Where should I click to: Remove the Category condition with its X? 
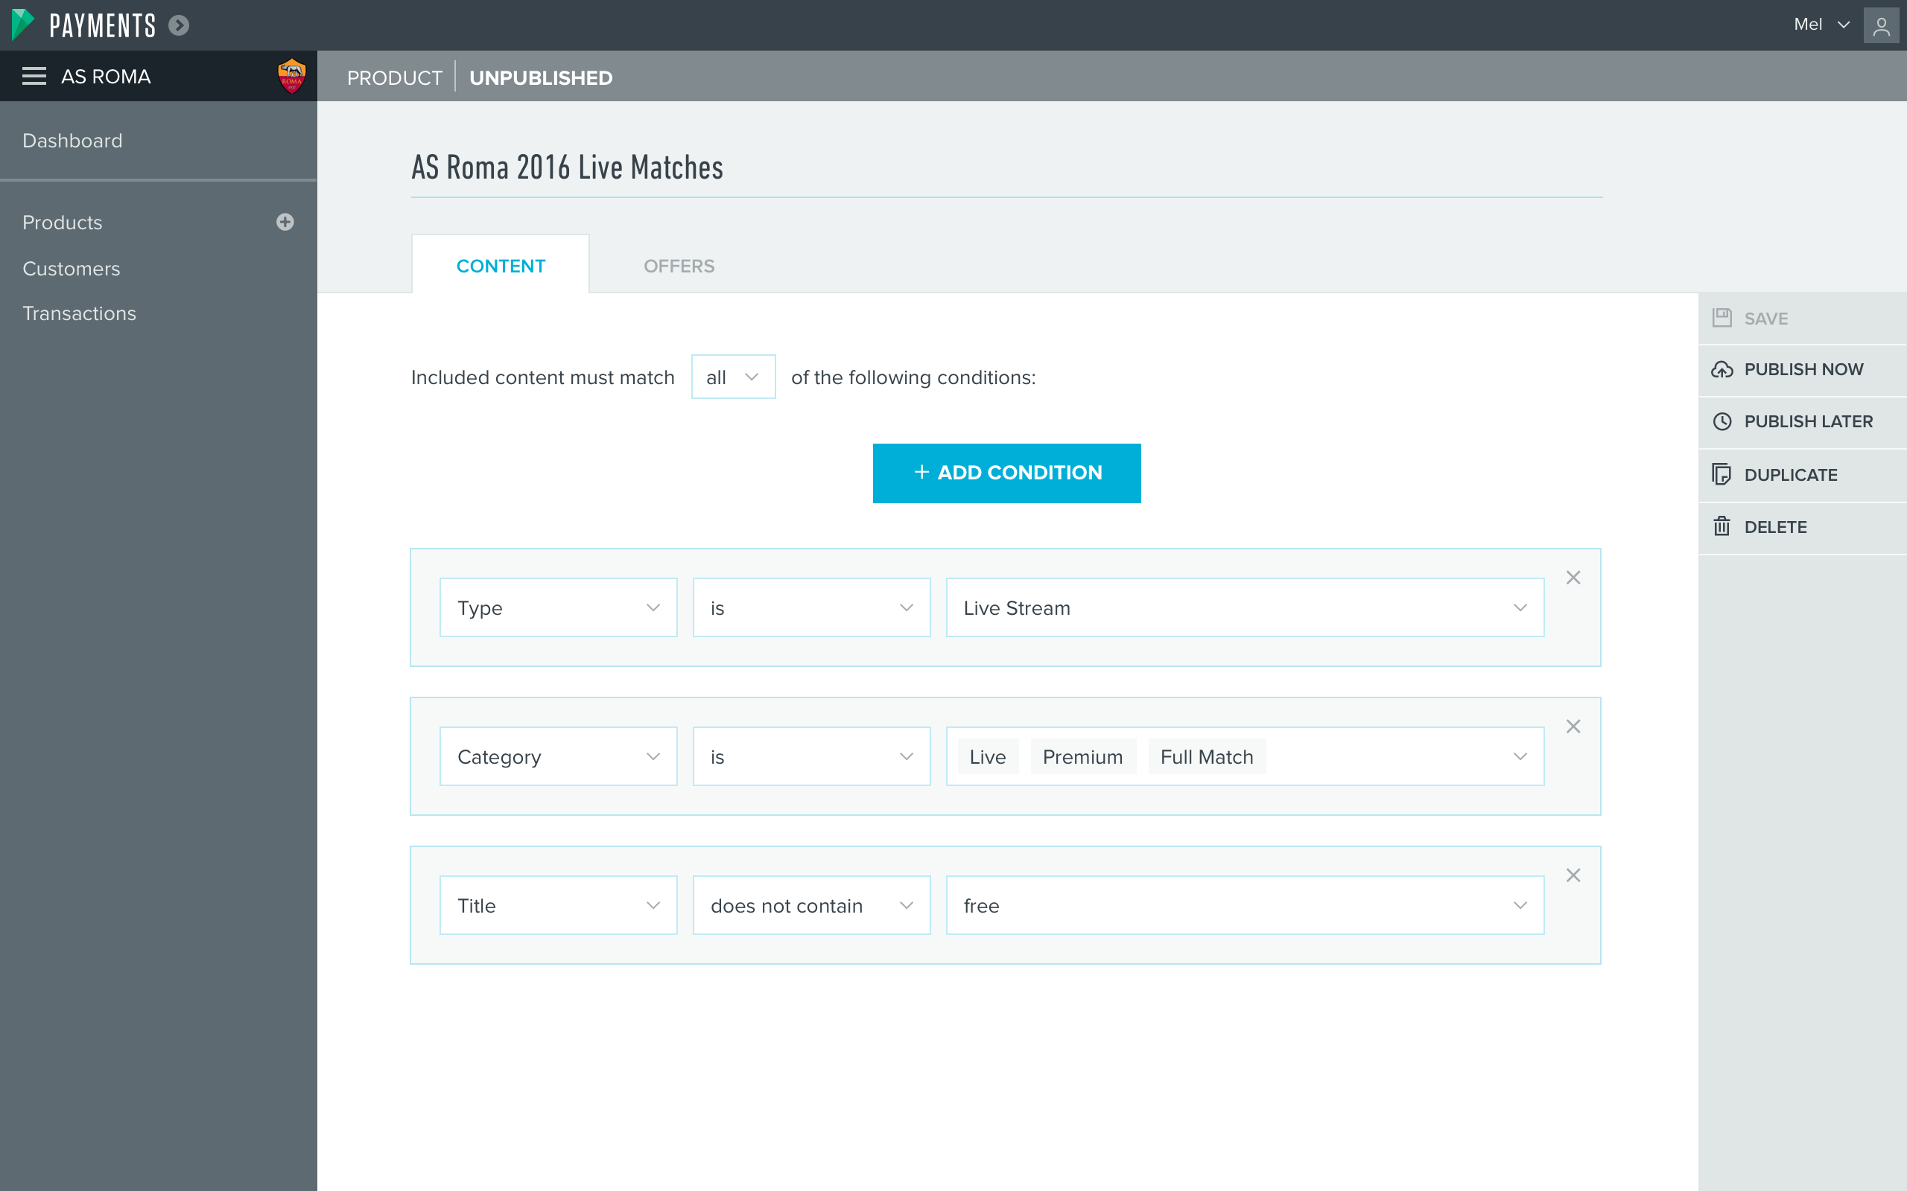(x=1573, y=727)
